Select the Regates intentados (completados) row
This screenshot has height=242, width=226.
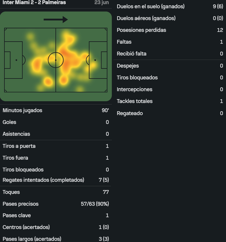point(56,180)
